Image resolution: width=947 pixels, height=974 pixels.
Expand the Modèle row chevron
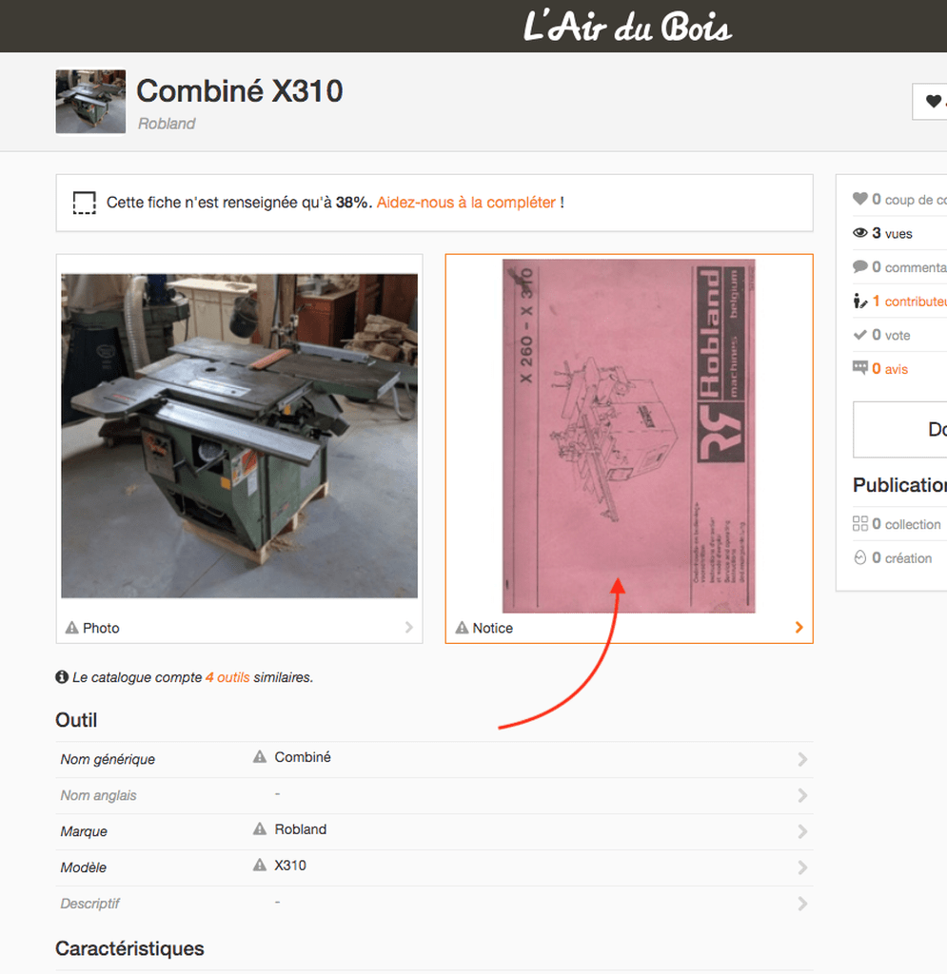(802, 867)
